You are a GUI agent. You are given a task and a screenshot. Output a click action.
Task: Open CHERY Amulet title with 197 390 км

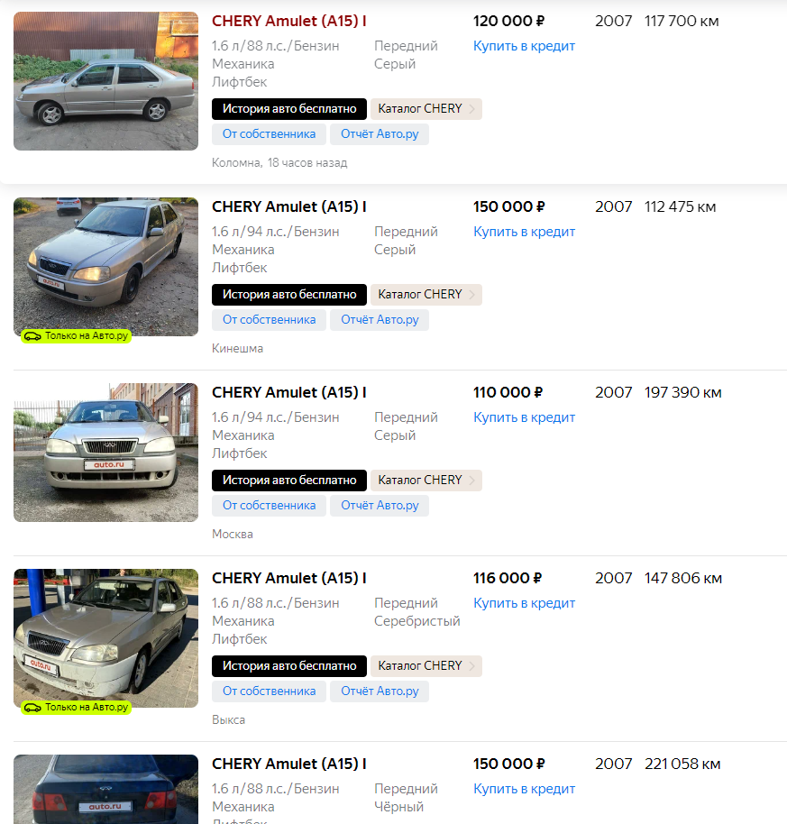click(x=289, y=392)
